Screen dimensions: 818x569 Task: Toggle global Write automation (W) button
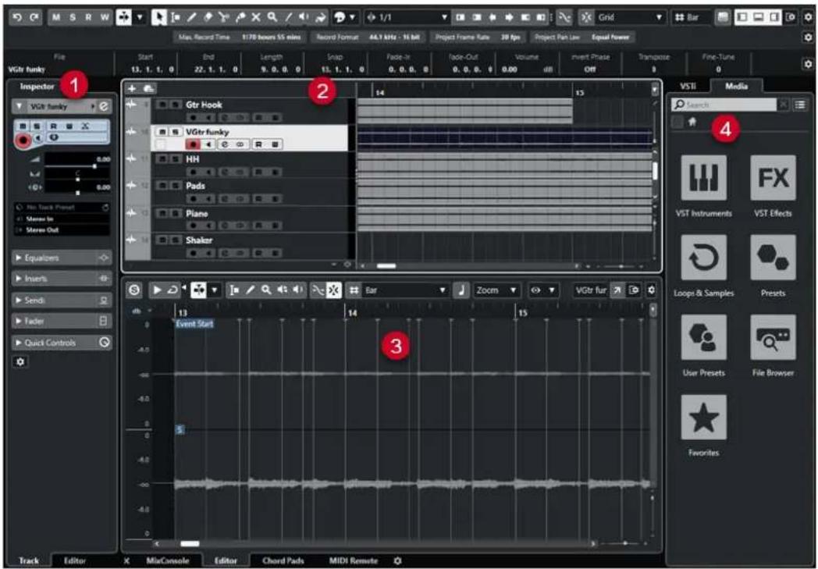(x=105, y=17)
